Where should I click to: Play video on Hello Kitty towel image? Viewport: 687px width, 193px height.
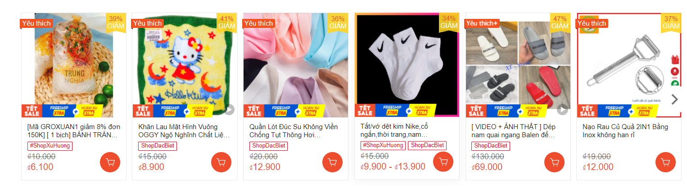point(229,109)
